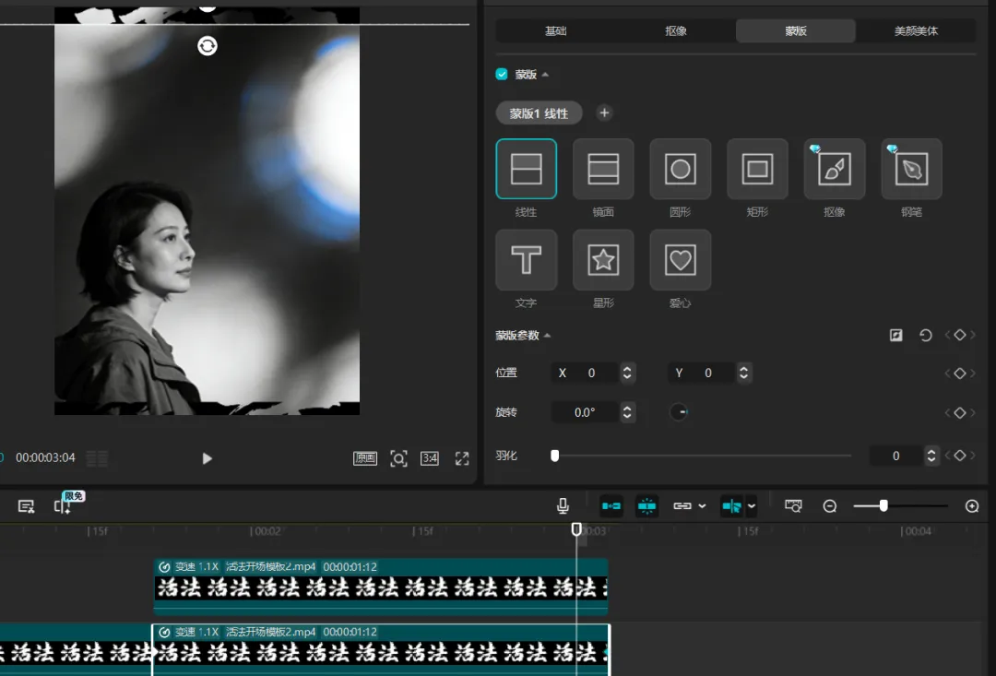Expand the preview axis dropdown arrow
The width and height of the screenshot is (996, 676).
click(752, 506)
